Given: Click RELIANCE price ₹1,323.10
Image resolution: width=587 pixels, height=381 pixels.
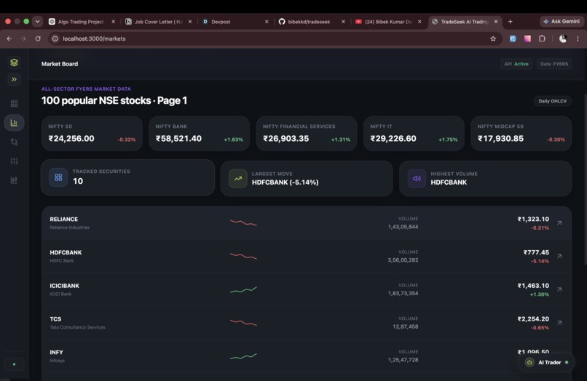Looking at the screenshot, I should [x=533, y=219].
